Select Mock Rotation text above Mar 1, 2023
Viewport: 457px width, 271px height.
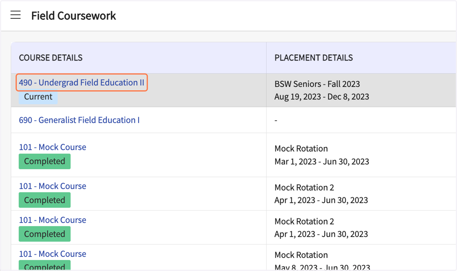pos(301,149)
